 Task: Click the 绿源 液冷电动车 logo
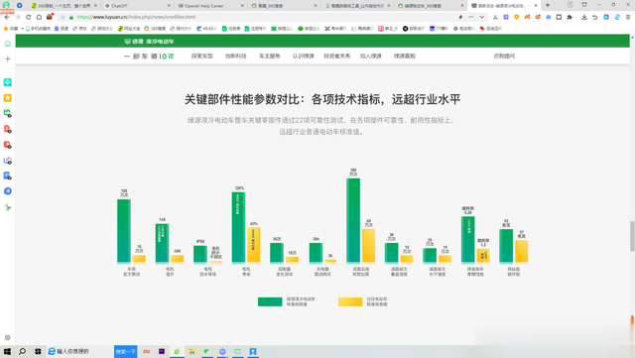pyautogui.click(x=149, y=42)
